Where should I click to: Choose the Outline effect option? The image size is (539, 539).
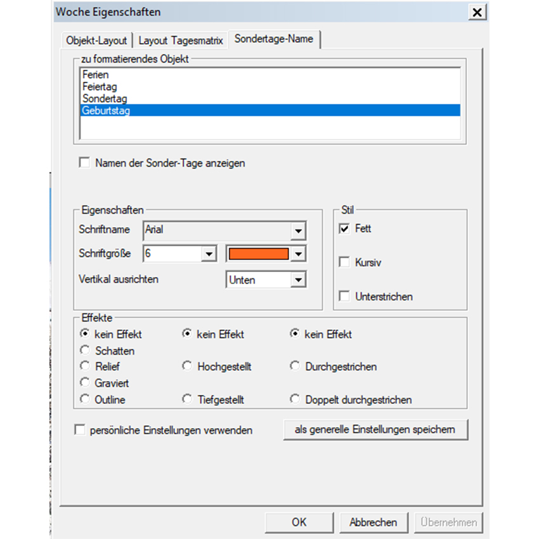point(85,399)
